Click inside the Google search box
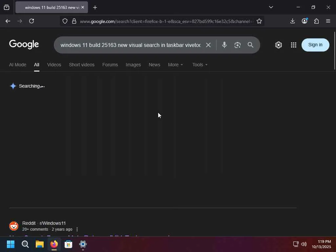Viewport: 336px width, 252px height. (x=131, y=45)
